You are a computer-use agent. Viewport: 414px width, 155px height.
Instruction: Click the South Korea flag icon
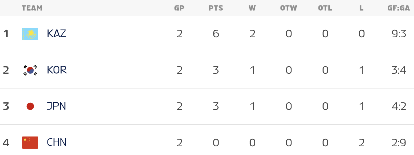coord(30,70)
